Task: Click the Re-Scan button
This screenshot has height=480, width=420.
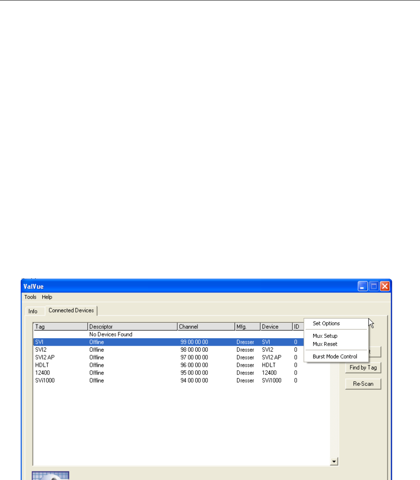Action: tap(363, 384)
